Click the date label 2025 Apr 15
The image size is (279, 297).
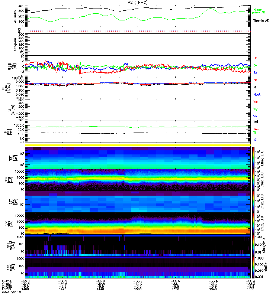(12, 292)
